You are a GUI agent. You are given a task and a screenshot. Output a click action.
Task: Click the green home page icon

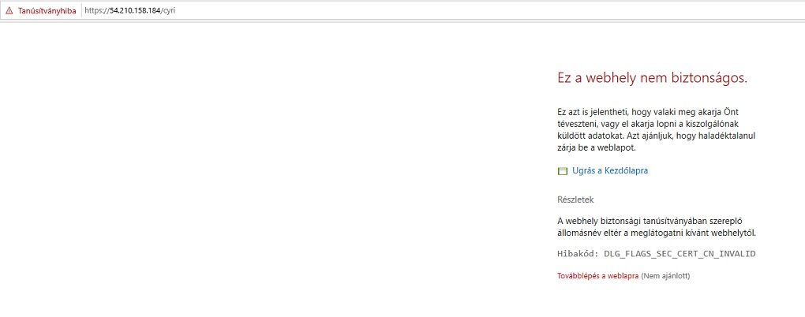pyautogui.click(x=562, y=171)
